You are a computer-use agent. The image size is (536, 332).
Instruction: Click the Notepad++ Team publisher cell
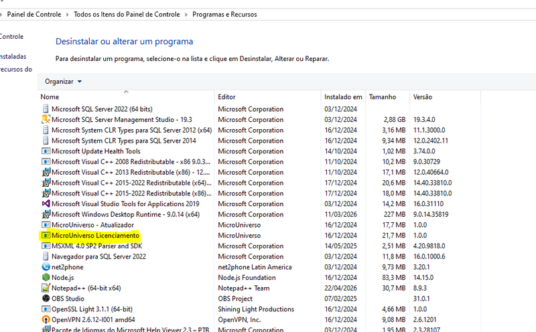244,288
